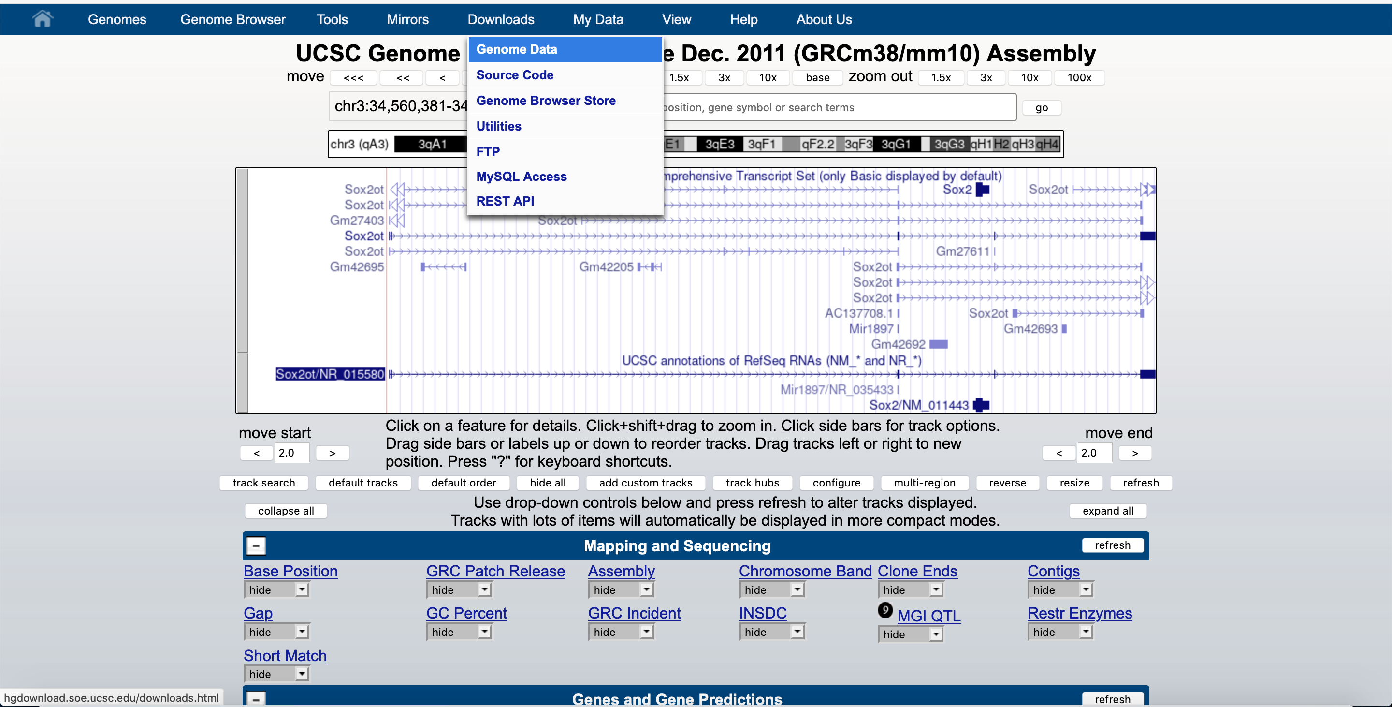Open the Base Position visibility dropdown
1392x707 pixels.
coord(276,589)
